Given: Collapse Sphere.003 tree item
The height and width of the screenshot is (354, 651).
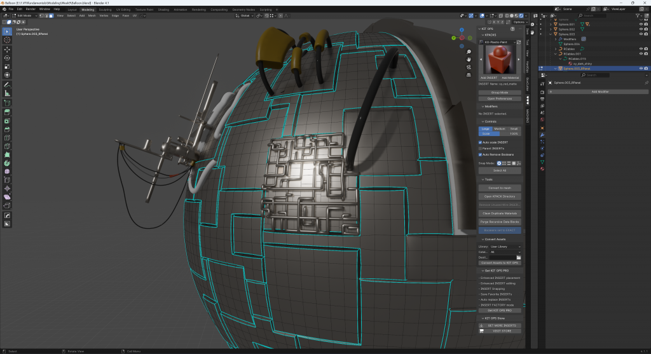Looking at the screenshot, I should [551, 34].
